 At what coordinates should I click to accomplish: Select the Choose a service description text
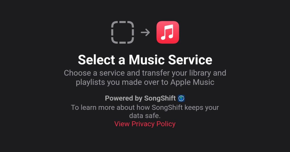point(145,78)
